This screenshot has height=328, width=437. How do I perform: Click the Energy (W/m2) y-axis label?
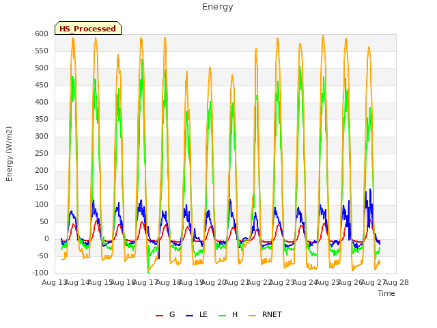coord(9,154)
